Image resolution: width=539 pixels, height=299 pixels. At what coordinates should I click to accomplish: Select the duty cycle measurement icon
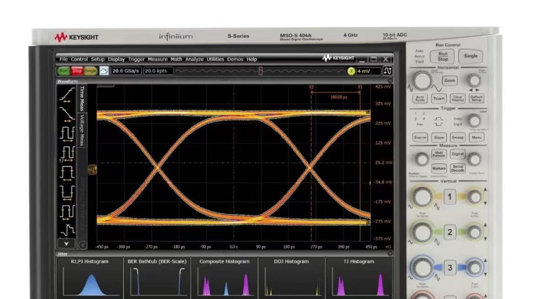click(x=67, y=212)
